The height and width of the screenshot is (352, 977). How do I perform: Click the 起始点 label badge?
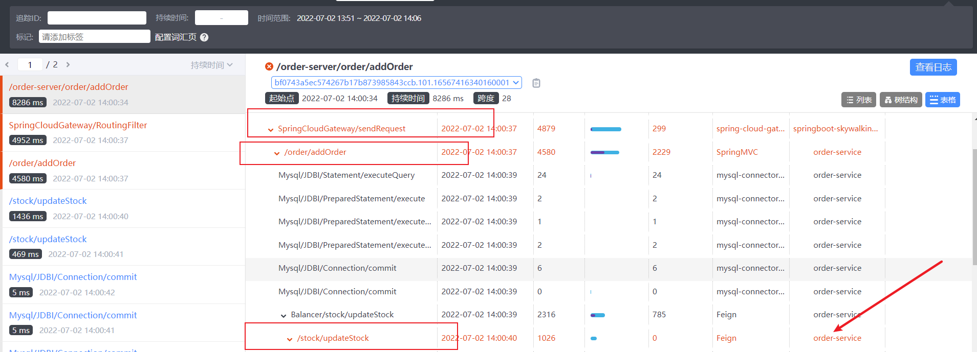point(281,98)
